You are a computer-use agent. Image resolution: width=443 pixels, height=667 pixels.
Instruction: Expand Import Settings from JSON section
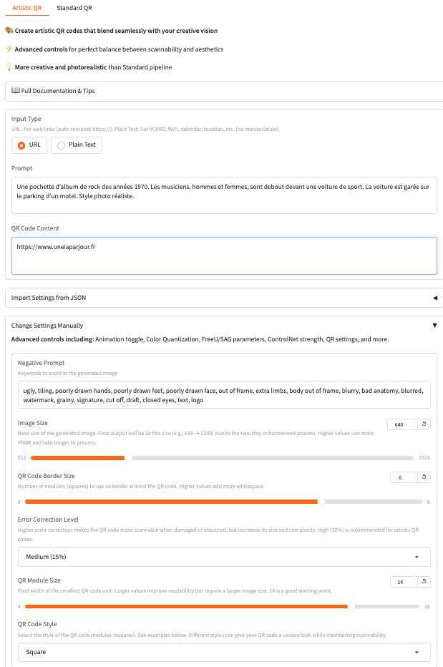49,298
